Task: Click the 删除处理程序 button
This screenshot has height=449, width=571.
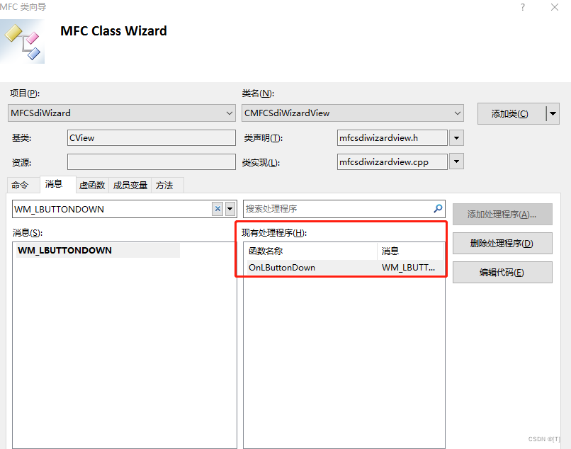Action: pos(502,243)
